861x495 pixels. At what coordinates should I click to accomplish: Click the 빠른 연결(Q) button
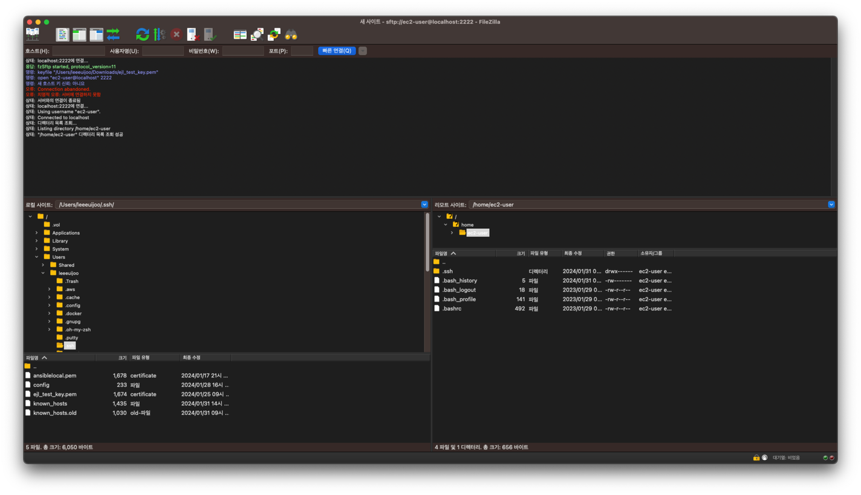tap(336, 51)
